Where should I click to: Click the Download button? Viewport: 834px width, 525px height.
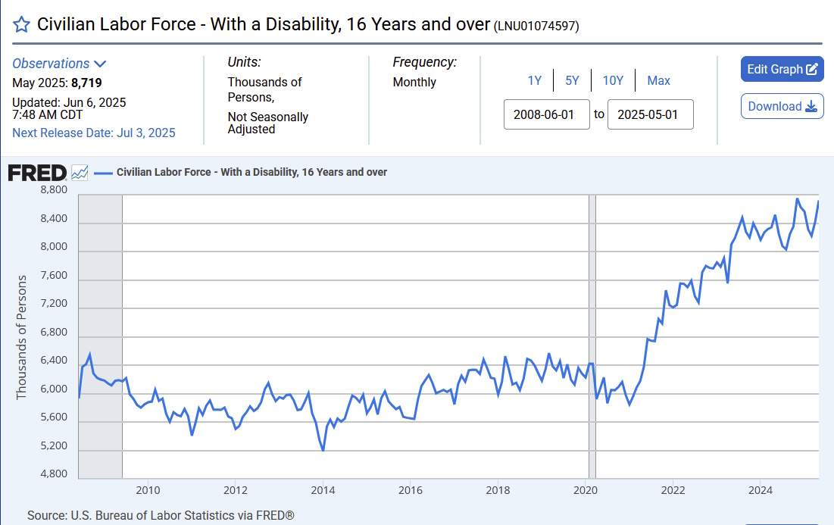pyautogui.click(x=782, y=106)
